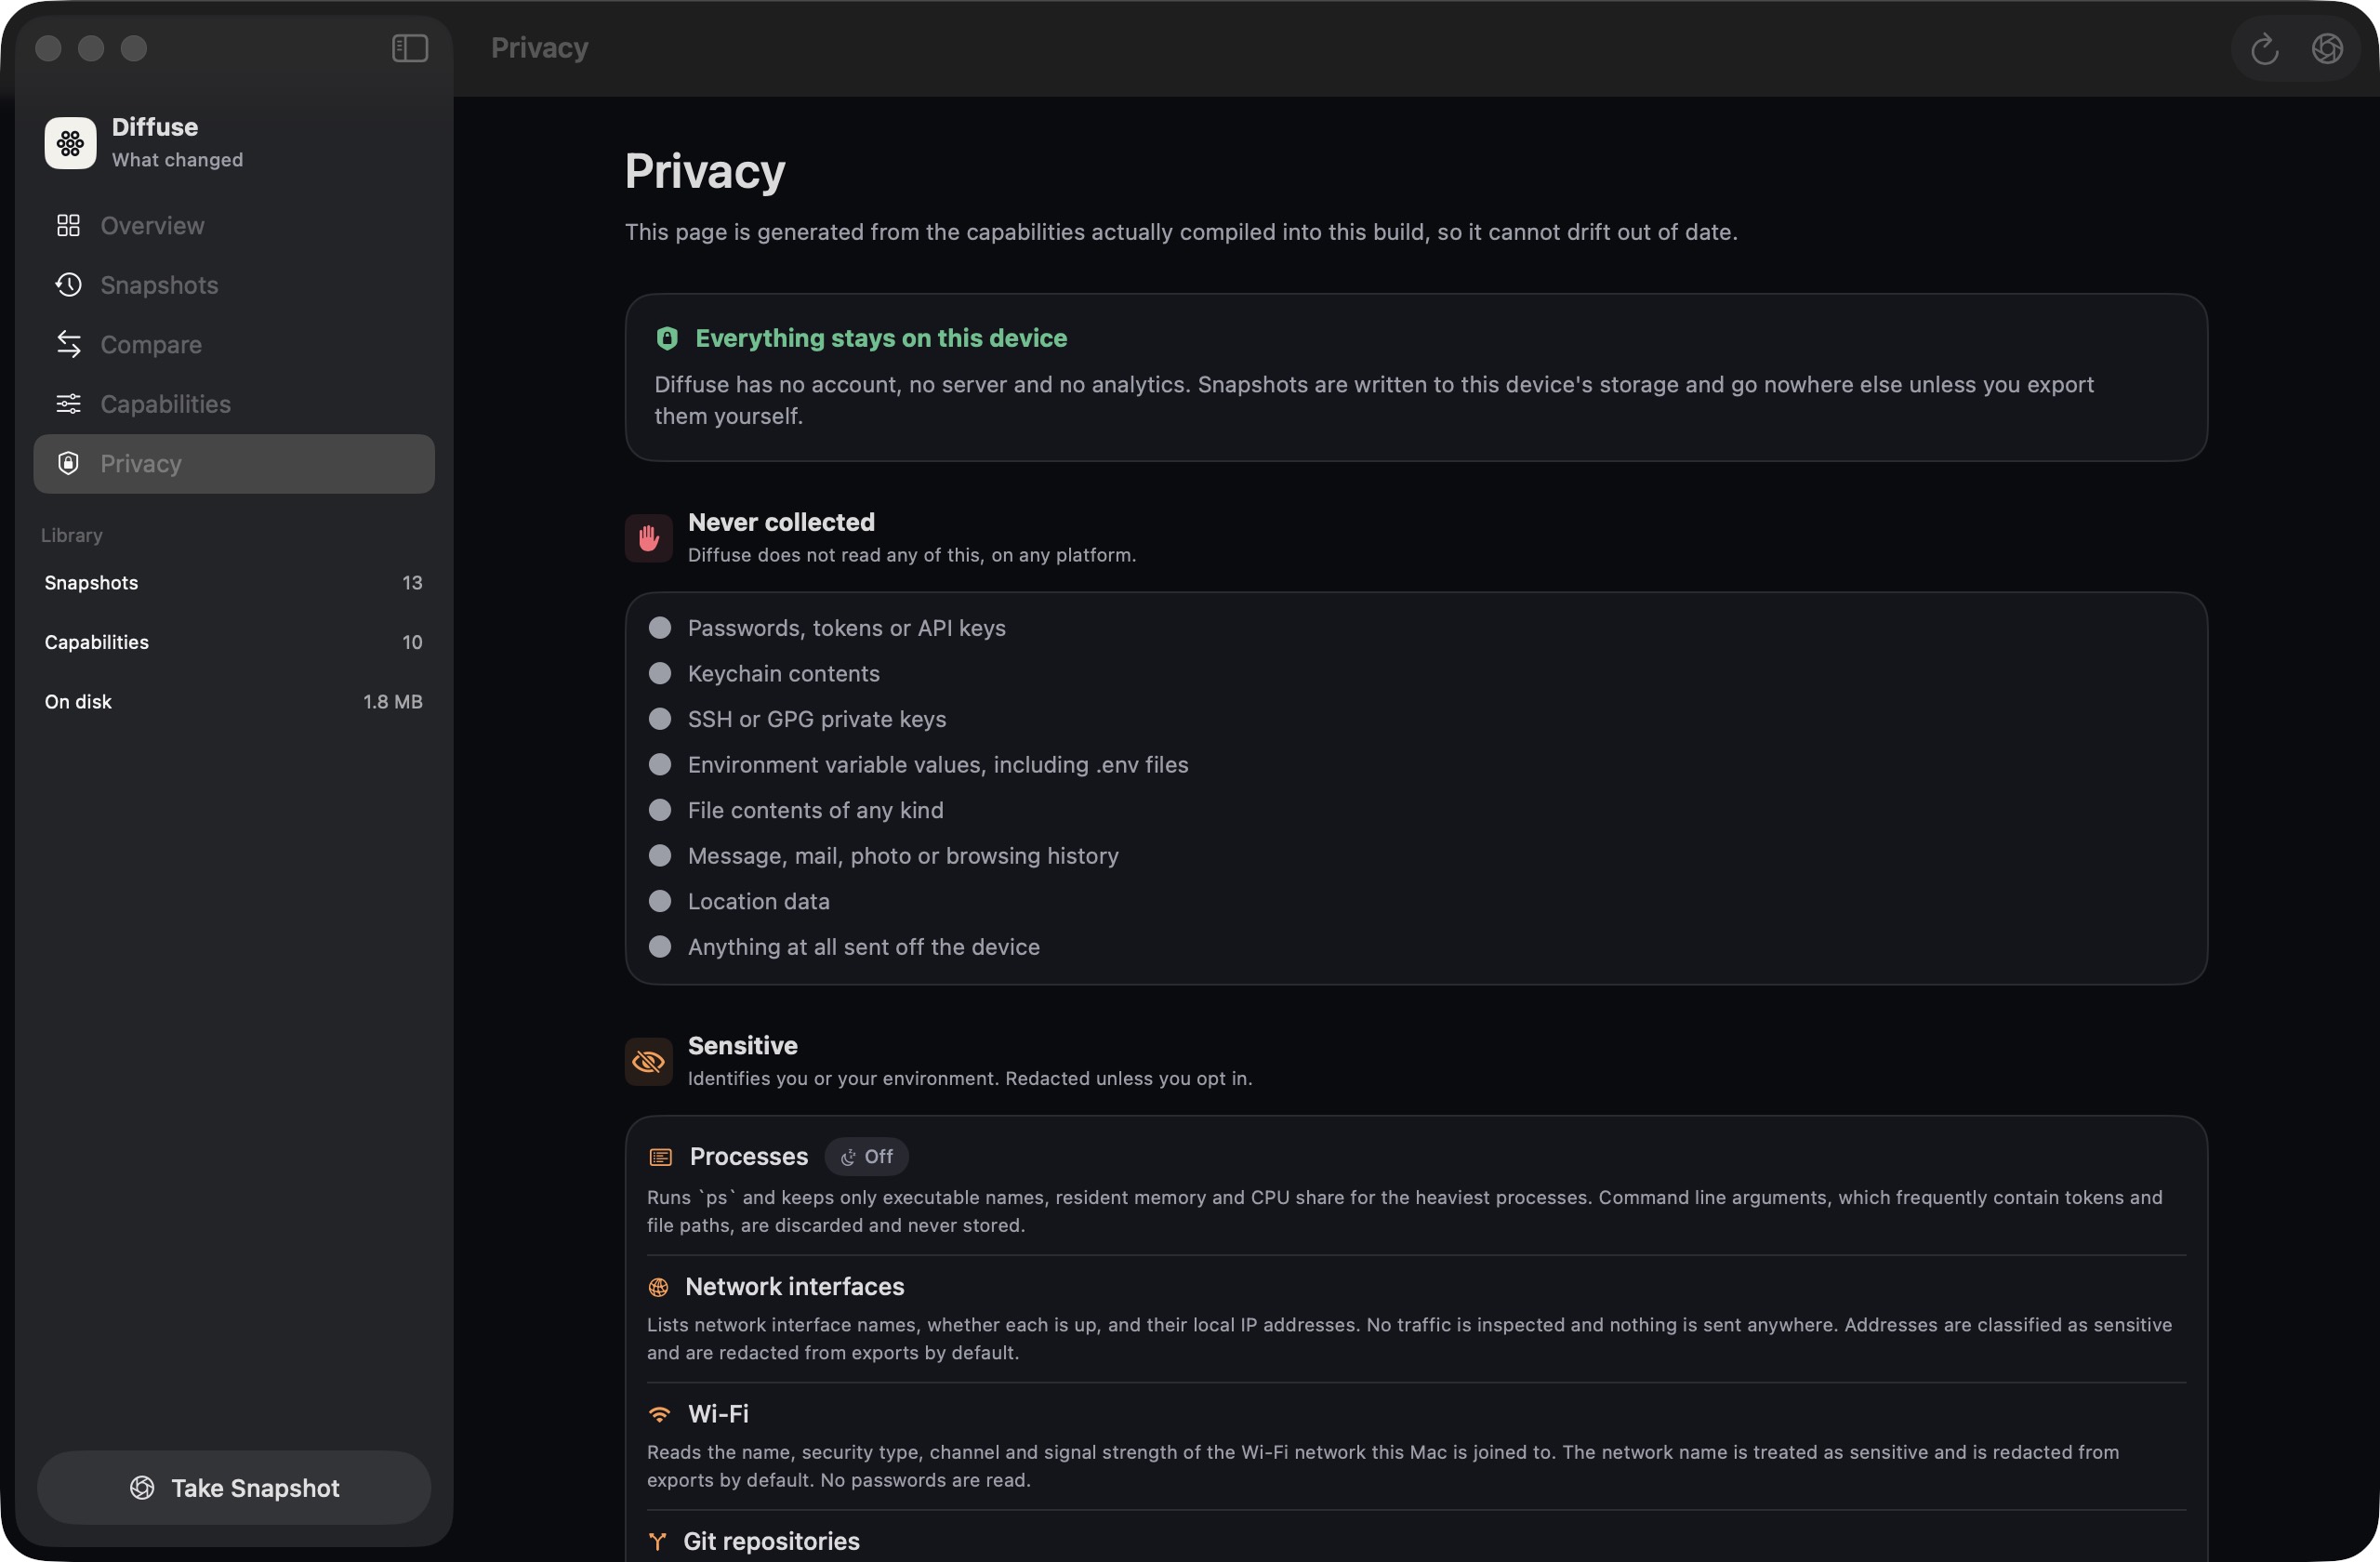
Task: Toggle the sidebar panel icon
Action: [410, 48]
